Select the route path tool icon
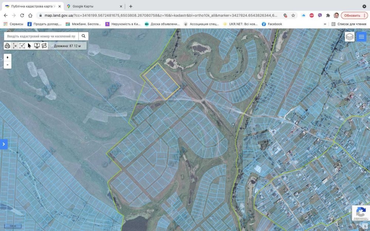Image resolution: width=370 pixels, height=231 pixels. [x=44, y=46]
